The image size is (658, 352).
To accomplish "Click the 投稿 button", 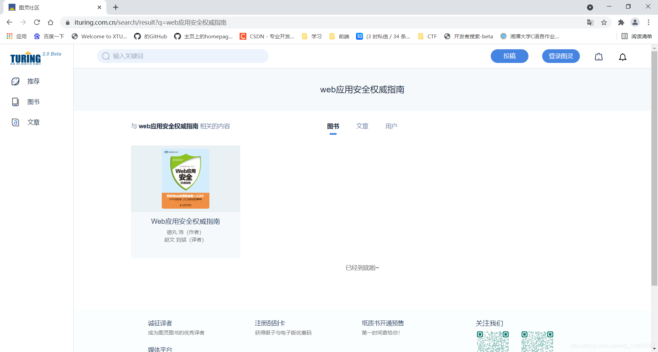I will point(509,56).
